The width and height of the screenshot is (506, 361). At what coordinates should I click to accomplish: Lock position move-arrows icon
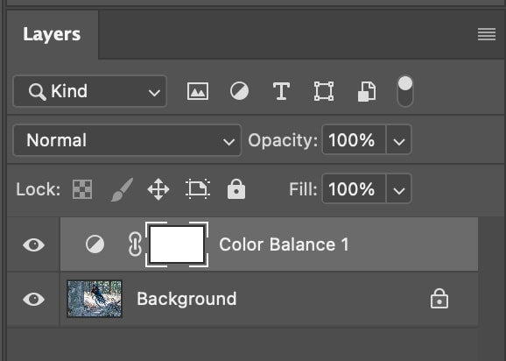tap(158, 189)
